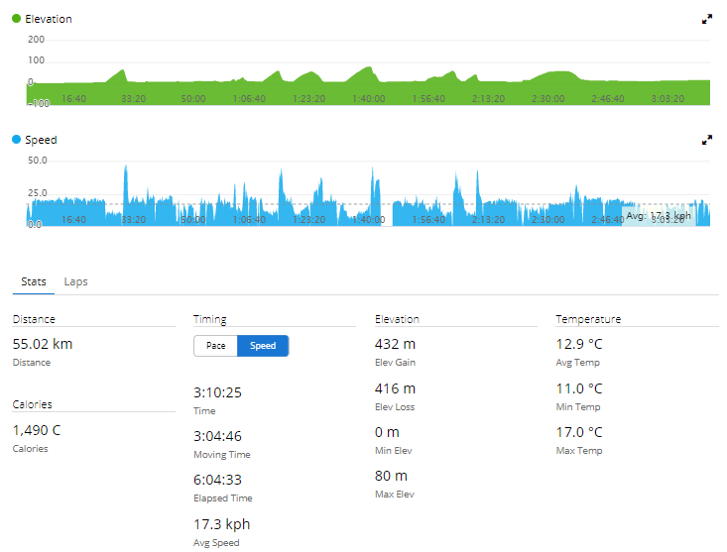The width and height of the screenshot is (727, 552).
Task: Select the 80 m Max Elev value
Action: point(391,476)
